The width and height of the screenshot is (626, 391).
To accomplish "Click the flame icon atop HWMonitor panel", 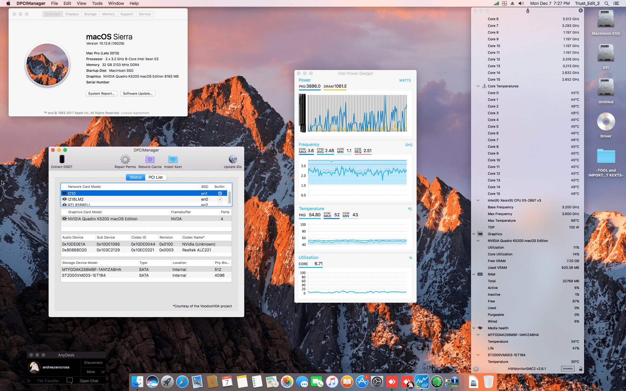I will (528, 11).
